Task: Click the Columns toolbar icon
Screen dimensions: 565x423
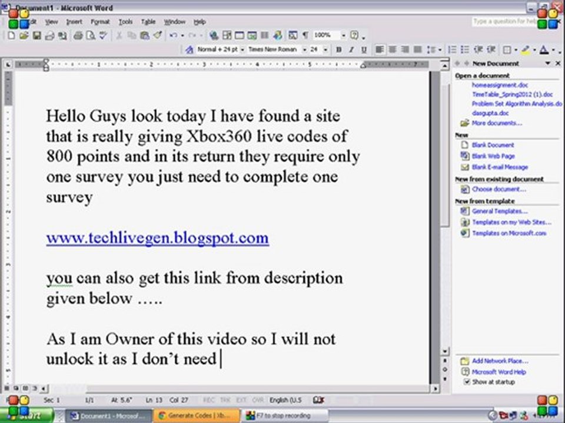Action: tap(264, 35)
